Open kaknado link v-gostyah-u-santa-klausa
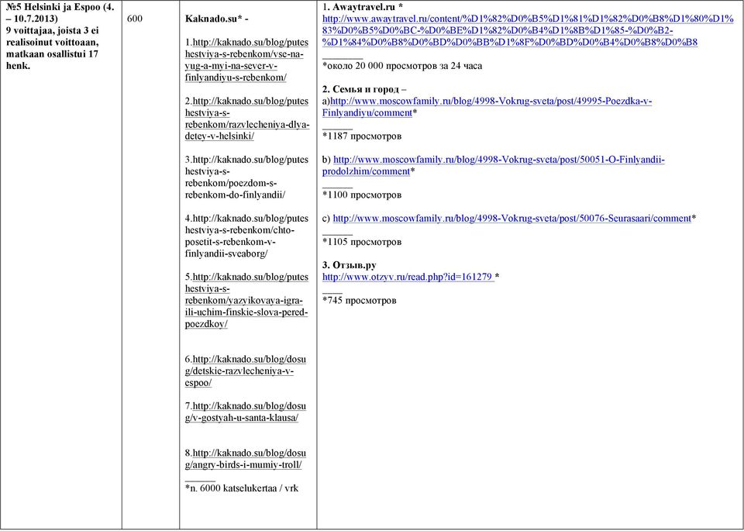This screenshot has width=744, height=531. (x=246, y=412)
